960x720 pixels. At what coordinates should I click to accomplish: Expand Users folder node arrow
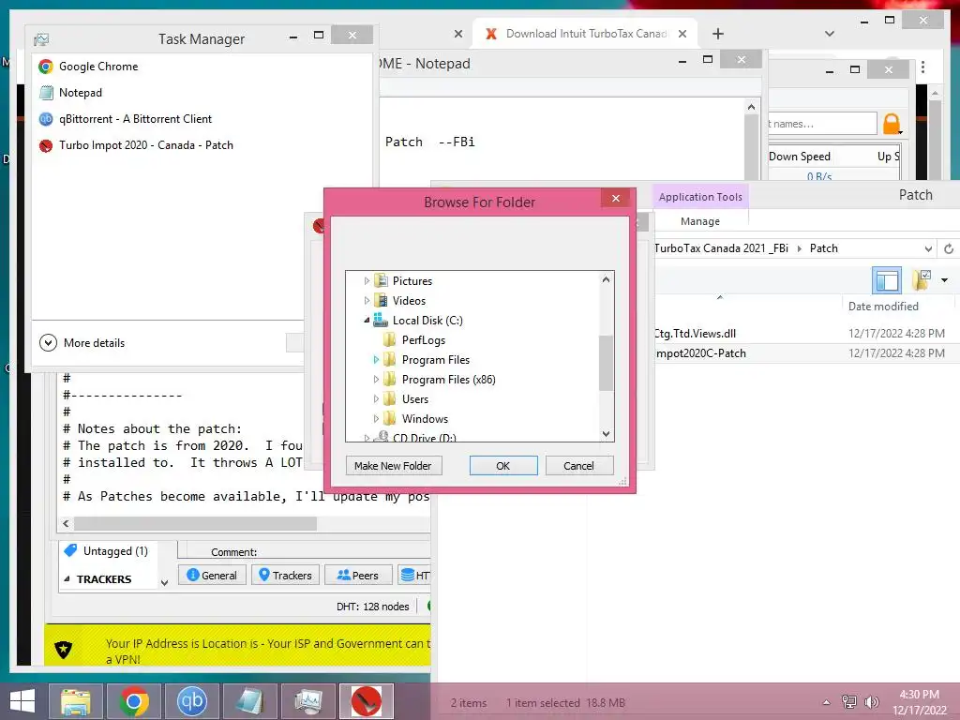tap(376, 398)
